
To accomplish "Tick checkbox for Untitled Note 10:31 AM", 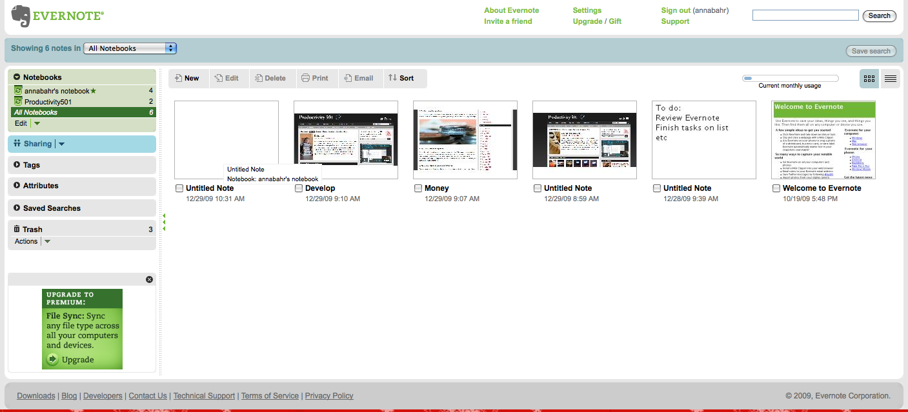I will (x=179, y=188).
